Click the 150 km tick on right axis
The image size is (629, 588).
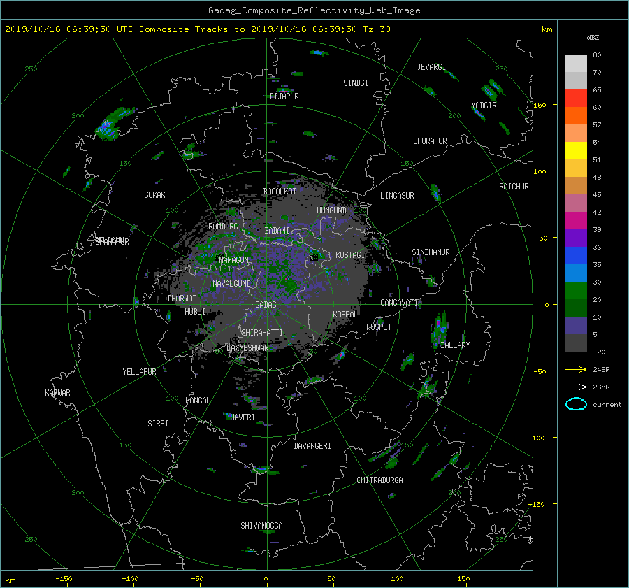(540, 105)
